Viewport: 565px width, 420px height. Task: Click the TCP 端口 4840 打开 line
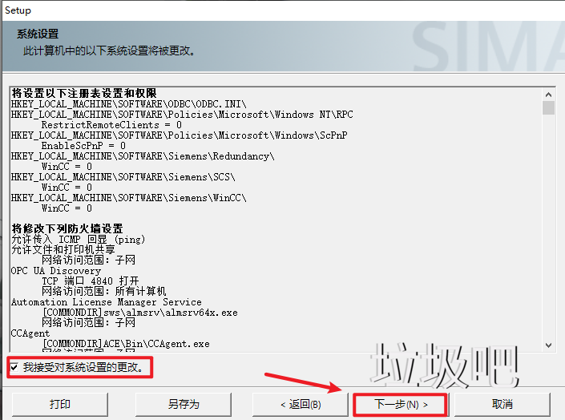point(90,281)
